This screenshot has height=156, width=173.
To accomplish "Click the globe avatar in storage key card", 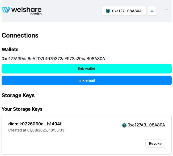I will [x=124, y=125].
